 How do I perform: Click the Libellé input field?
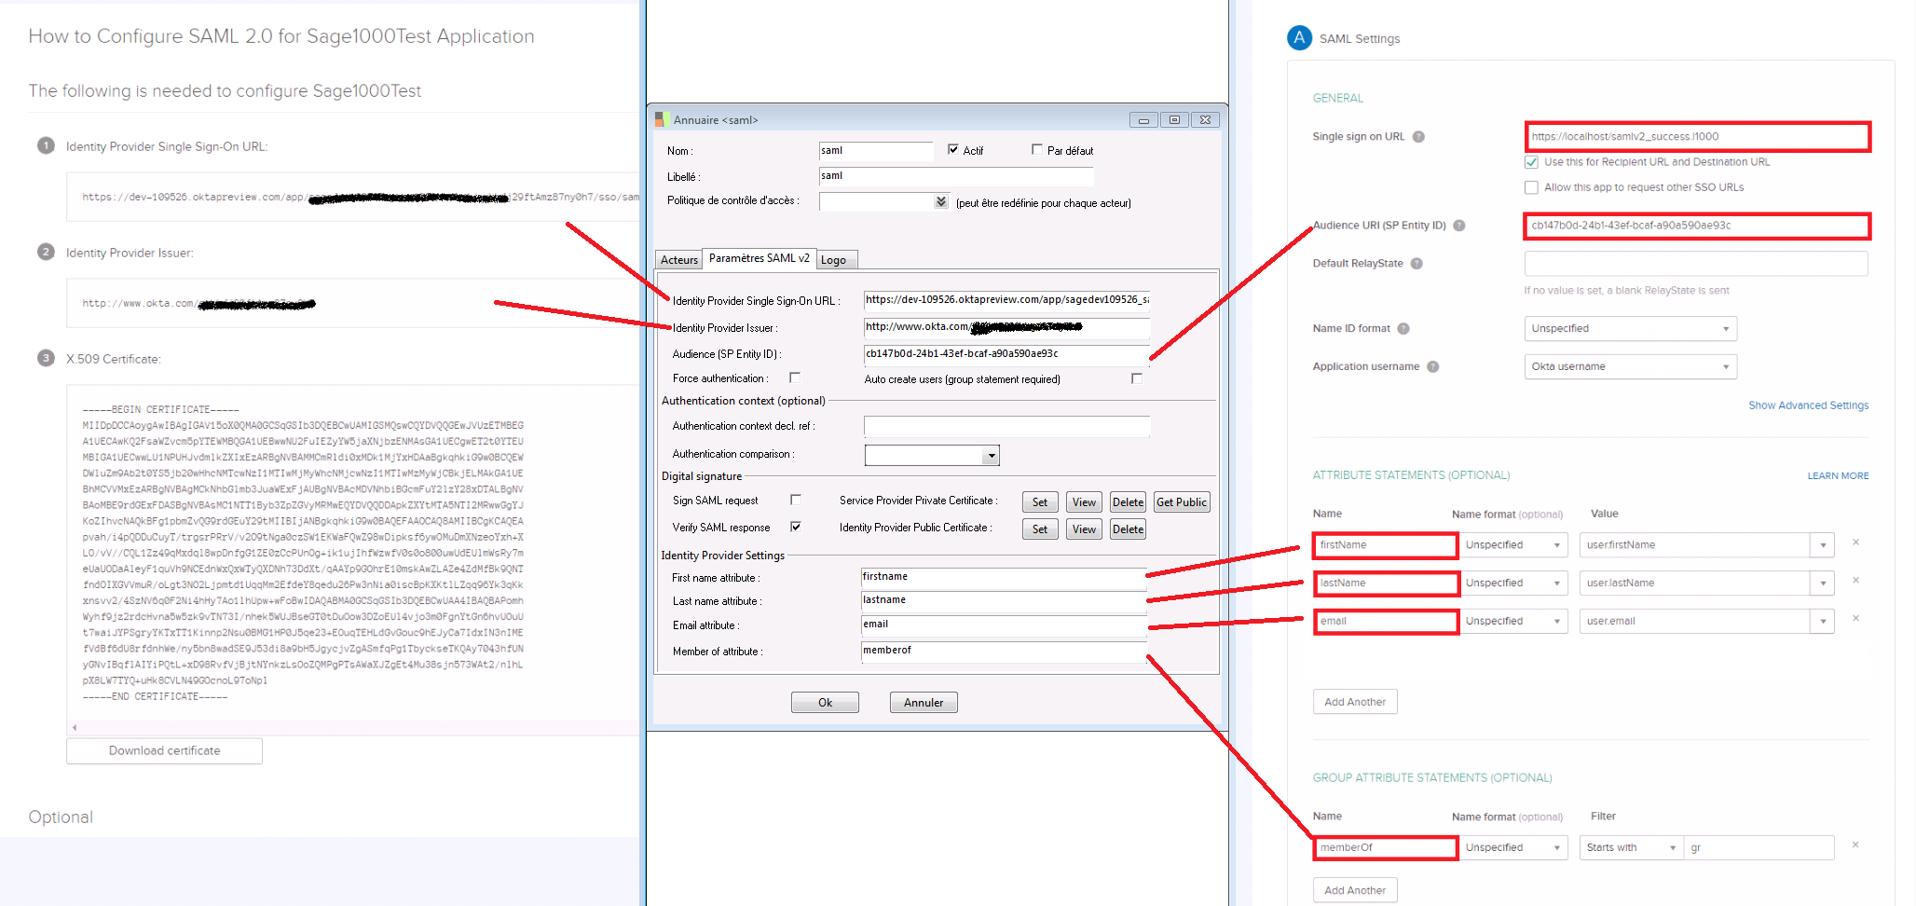tap(956, 176)
